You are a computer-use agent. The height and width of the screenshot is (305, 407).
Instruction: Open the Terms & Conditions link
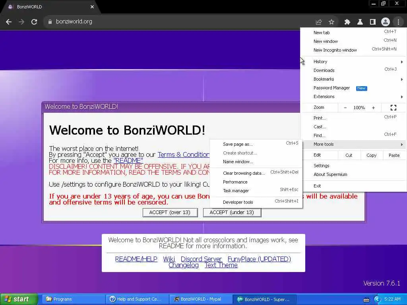[184, 154]
